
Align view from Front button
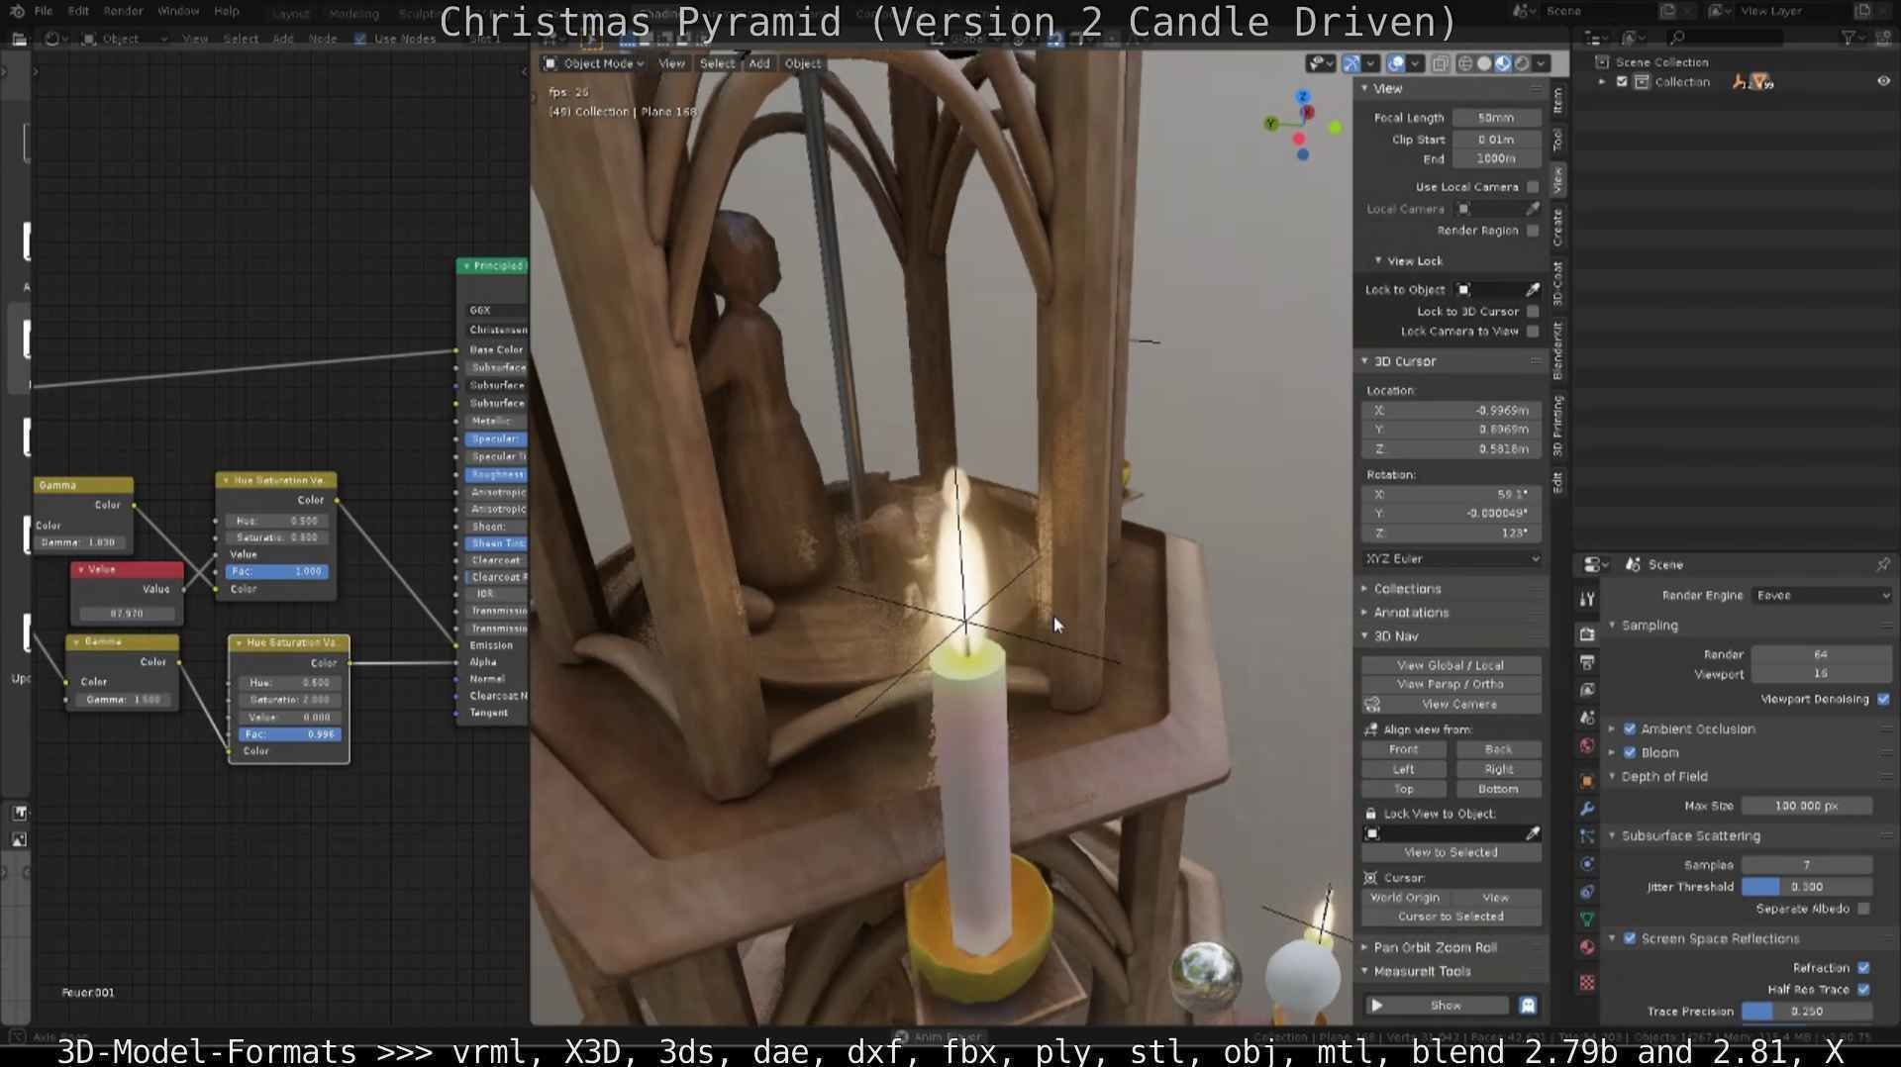click(x=1404, y=750)
